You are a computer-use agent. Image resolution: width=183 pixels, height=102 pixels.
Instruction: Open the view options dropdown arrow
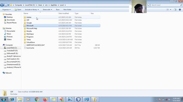coord(170,10)
